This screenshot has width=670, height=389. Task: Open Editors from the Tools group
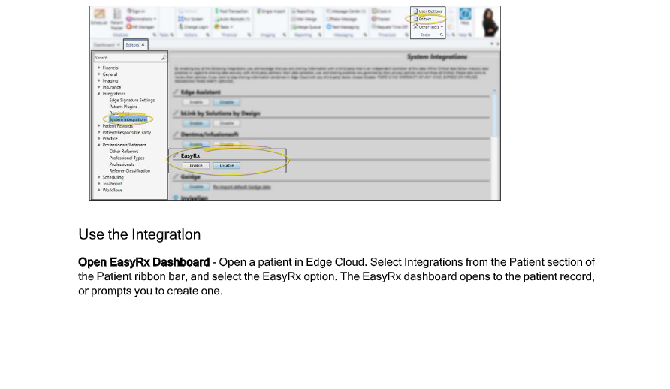click(423, 19)
